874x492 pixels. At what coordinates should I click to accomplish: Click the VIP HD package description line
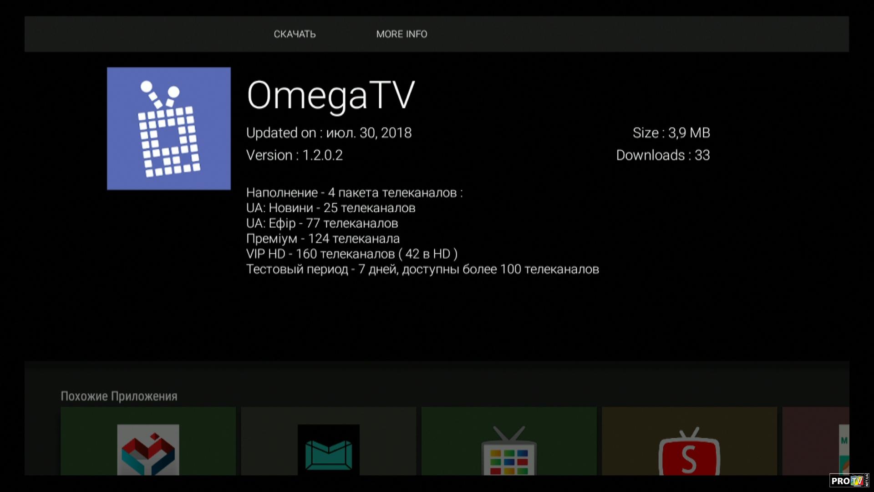351,254
